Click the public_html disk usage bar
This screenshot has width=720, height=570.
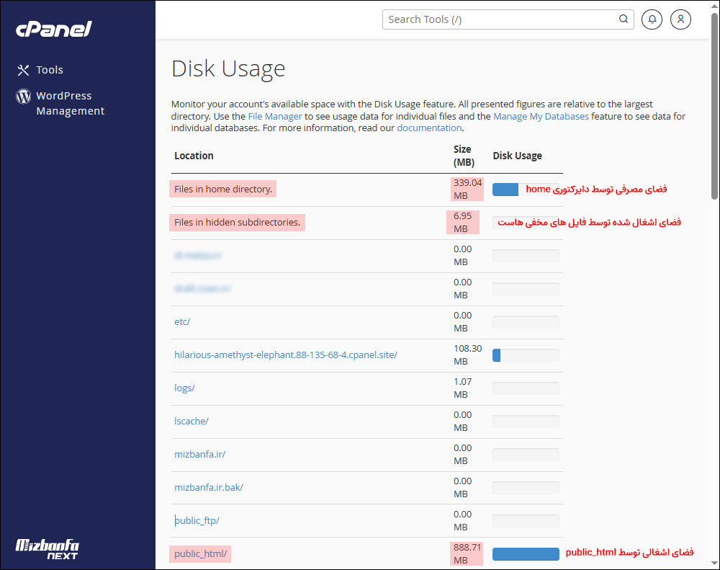(x=526, y=553)
